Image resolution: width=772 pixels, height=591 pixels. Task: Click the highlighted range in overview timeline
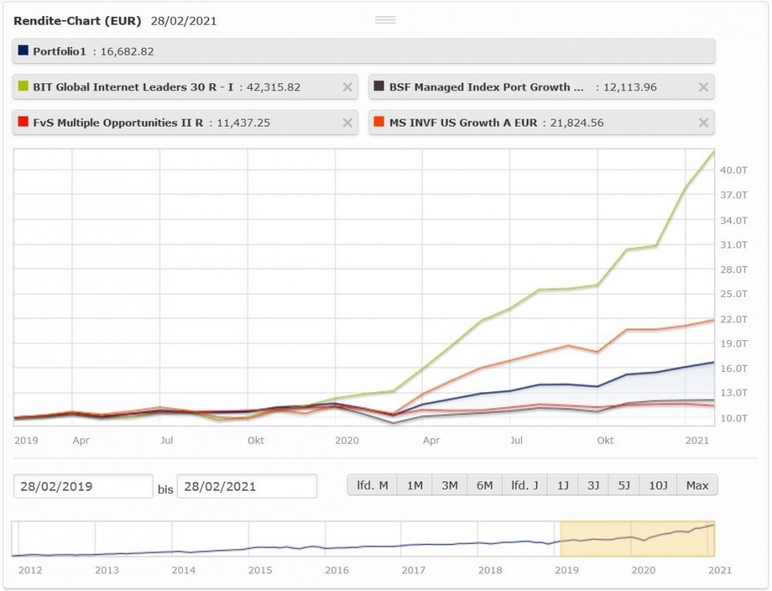[x=637, y=539]
